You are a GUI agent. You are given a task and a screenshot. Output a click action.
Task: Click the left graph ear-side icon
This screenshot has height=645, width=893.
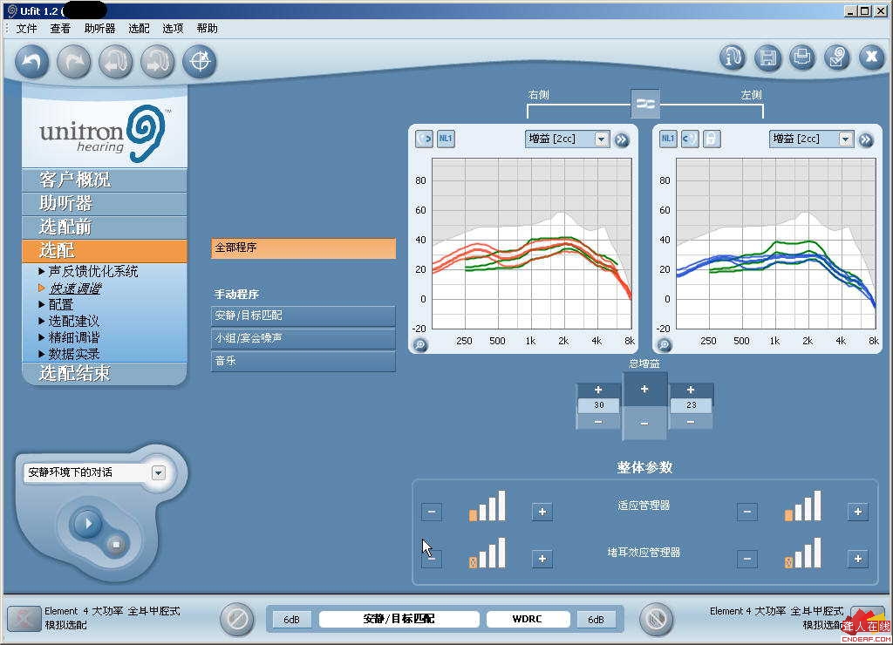pos(690,139)
